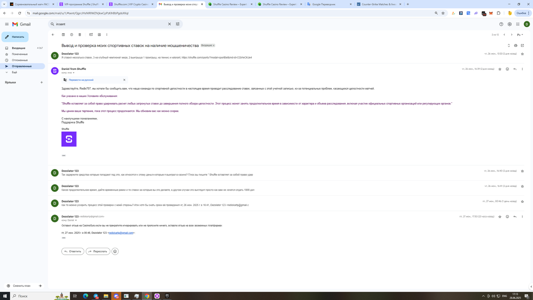Click the Переслать button
This screenshot has height=300, width=533.
pos(98,251)
